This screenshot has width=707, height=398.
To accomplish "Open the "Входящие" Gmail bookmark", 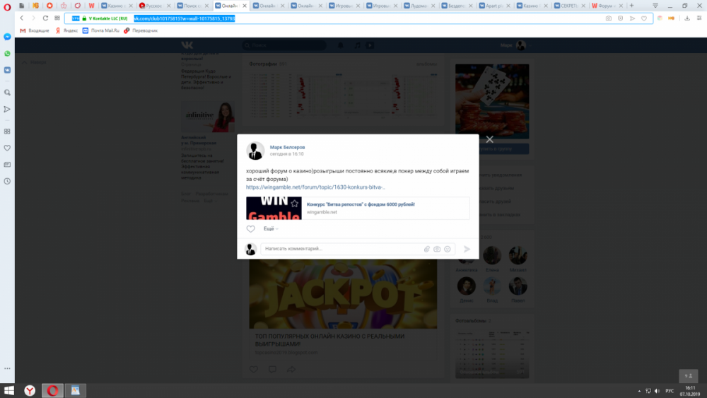I will 35,30.
